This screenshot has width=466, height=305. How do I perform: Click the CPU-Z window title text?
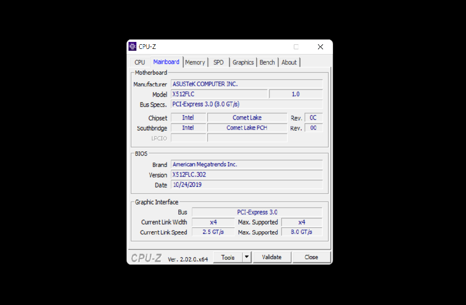click(148, 47)
